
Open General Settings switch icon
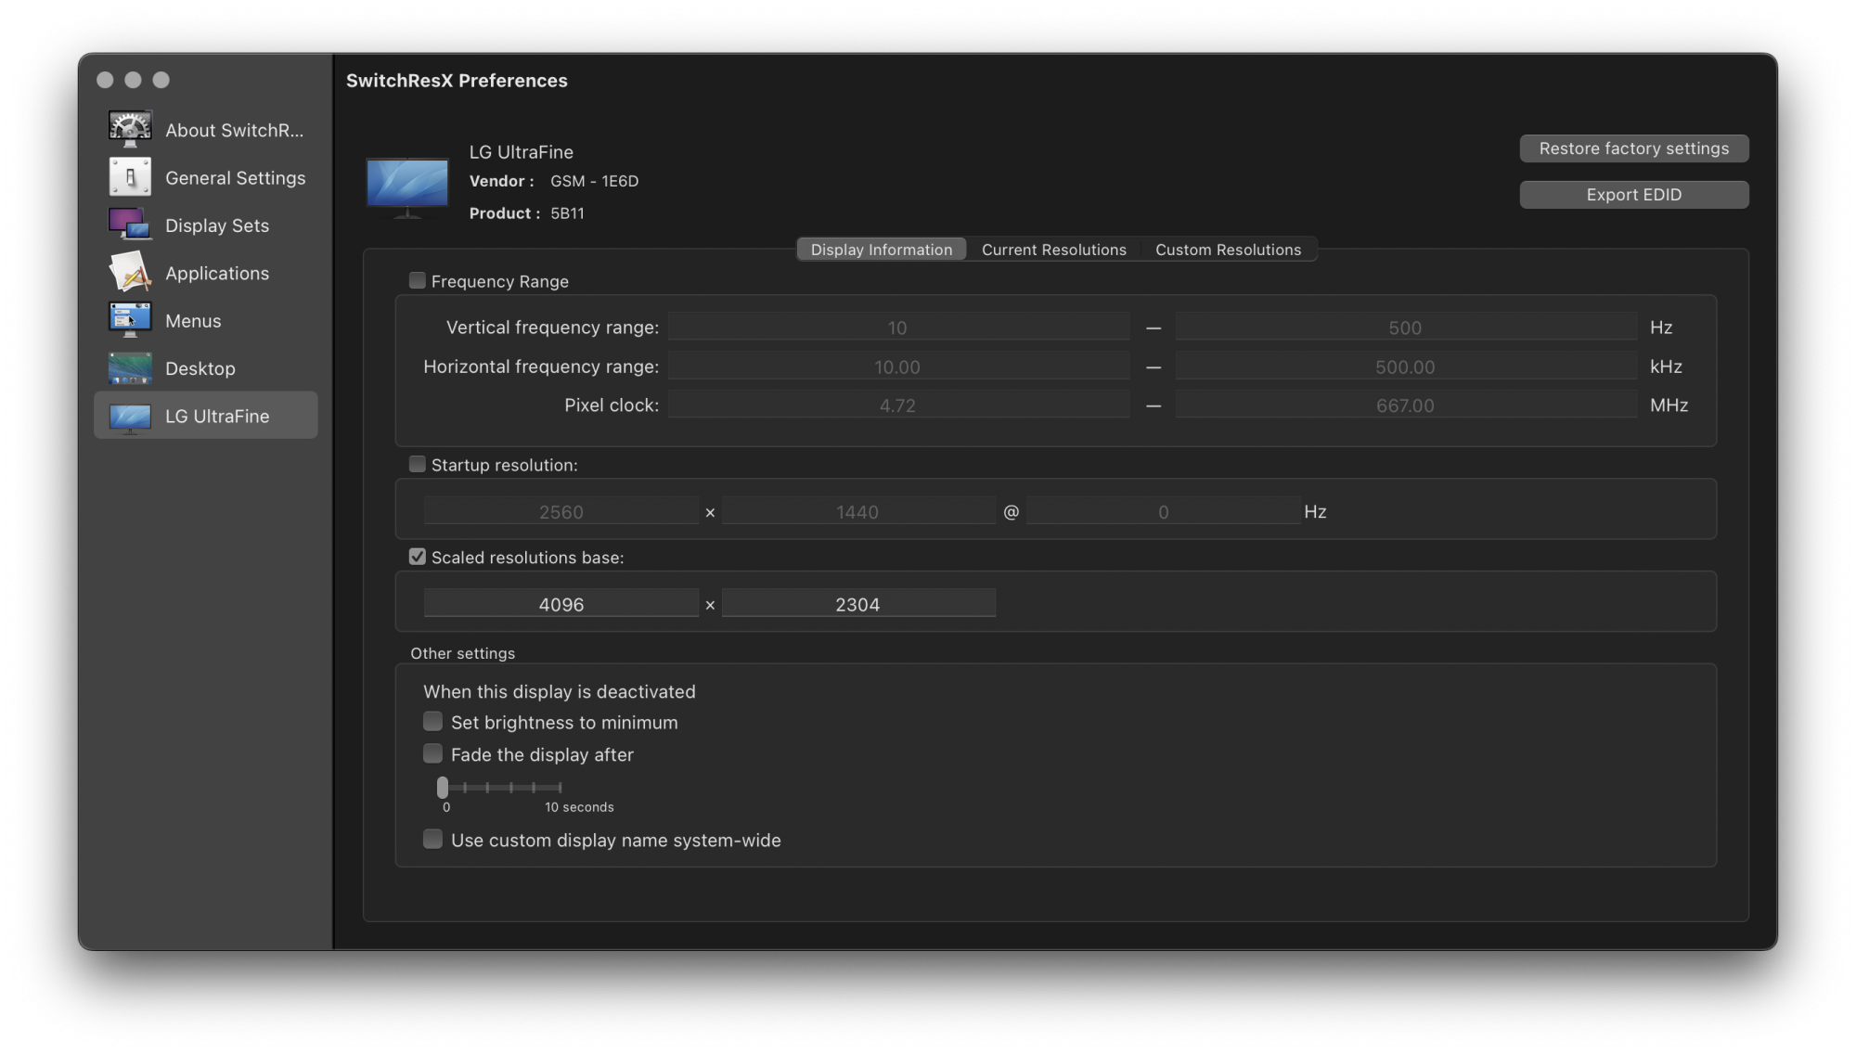tap(130, 177)
